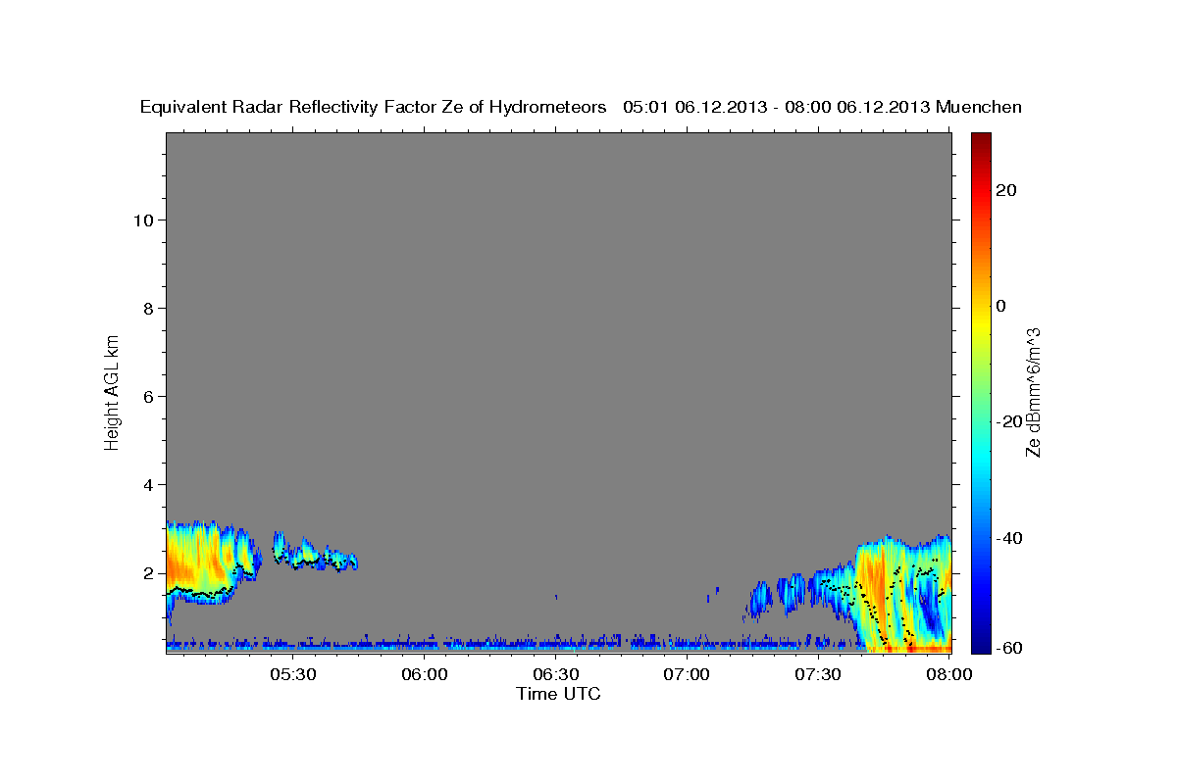Click the 07:30 time tick label
This screenshot has width=1177, height=784.
[x=818, y=674]
